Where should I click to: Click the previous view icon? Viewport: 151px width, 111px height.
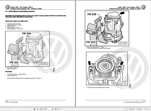click(59, 109)
